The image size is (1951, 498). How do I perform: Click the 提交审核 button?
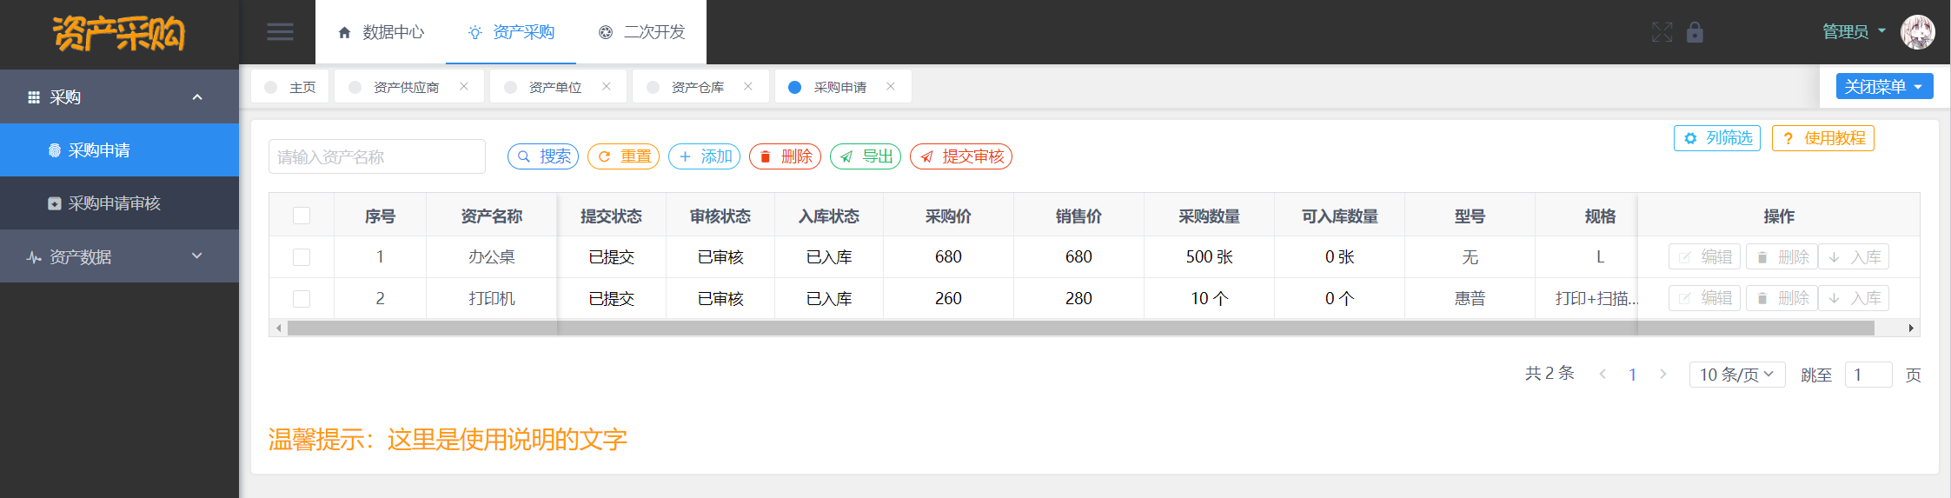(x=961, y=156)
